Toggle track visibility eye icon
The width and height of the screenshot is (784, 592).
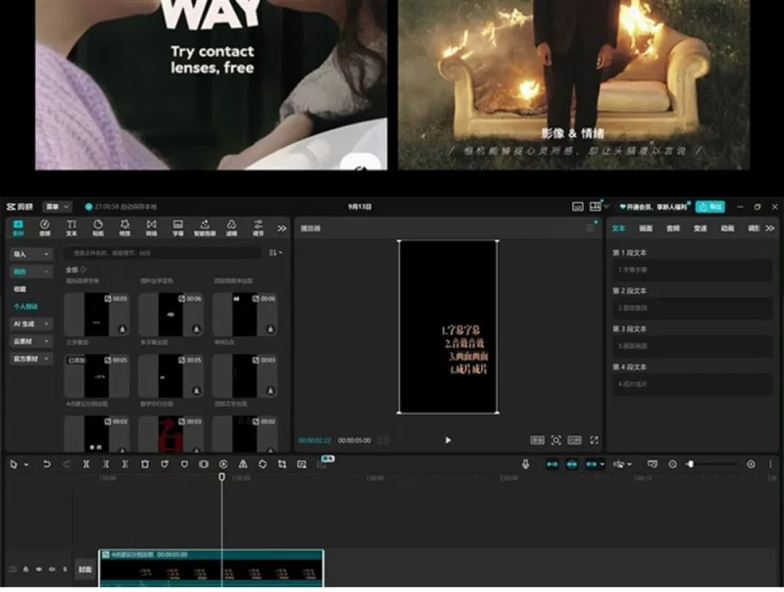tap(39, 568)
